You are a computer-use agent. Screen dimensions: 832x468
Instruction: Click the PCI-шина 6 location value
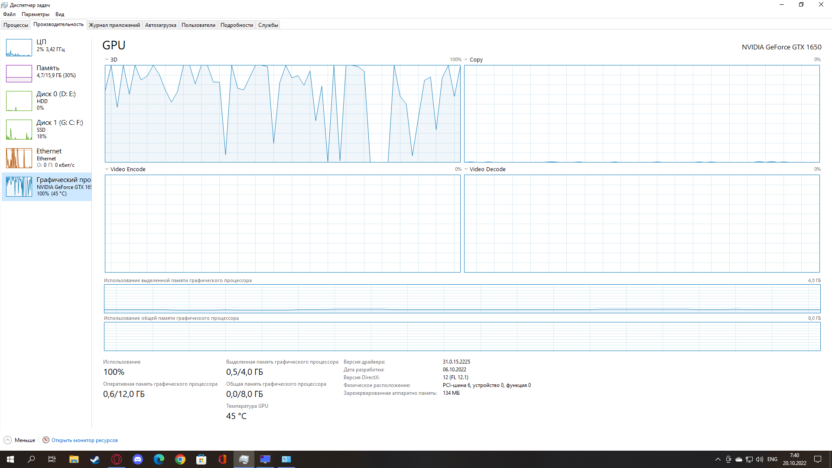(x=487, y=385)
